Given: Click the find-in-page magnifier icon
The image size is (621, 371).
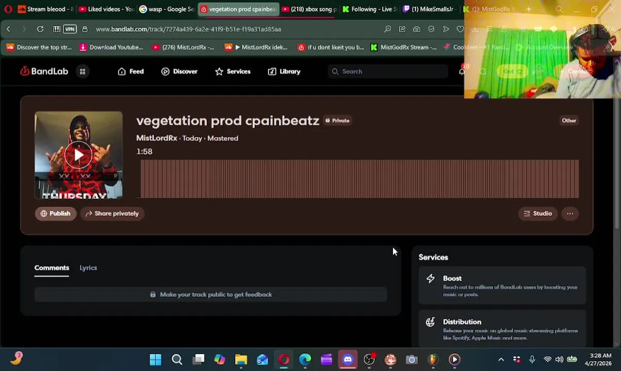Looking at the screenshot, I should [387, 29].
